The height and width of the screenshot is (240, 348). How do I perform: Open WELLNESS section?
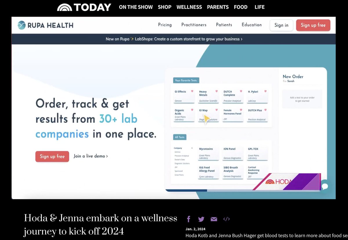189,7
